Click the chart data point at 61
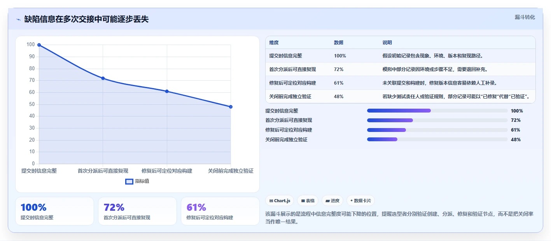The image size is (551, 241). coord(167,91)
